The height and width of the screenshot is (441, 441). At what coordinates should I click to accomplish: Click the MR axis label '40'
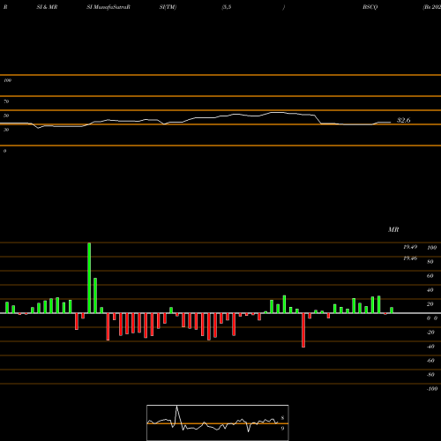(430, 290)
